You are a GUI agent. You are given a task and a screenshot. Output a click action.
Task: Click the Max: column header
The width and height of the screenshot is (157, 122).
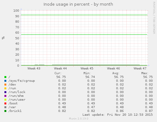pos(145,73)
